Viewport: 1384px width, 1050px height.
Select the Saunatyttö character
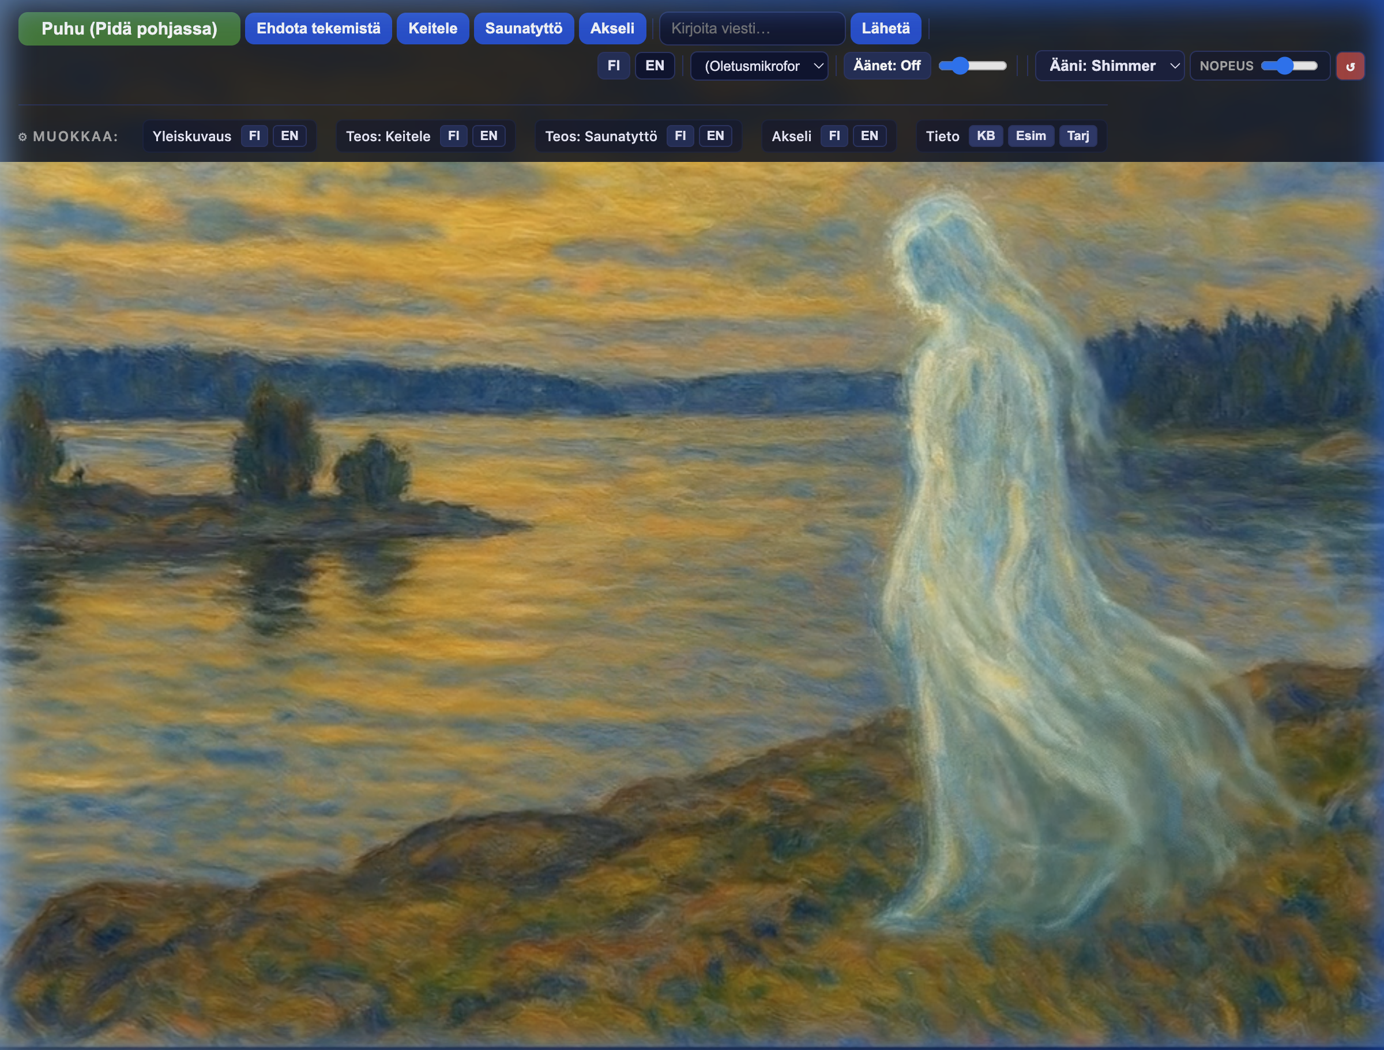[x=524, y=28]
